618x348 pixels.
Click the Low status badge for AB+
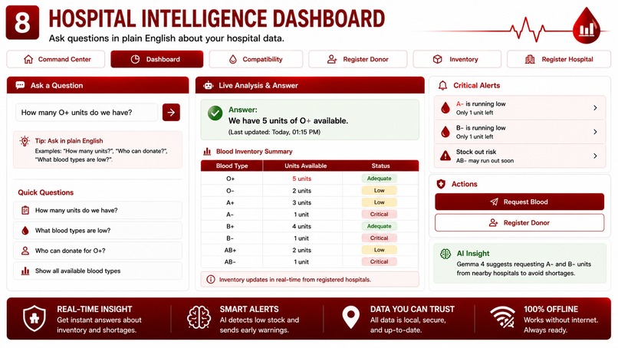coord(379,250)
